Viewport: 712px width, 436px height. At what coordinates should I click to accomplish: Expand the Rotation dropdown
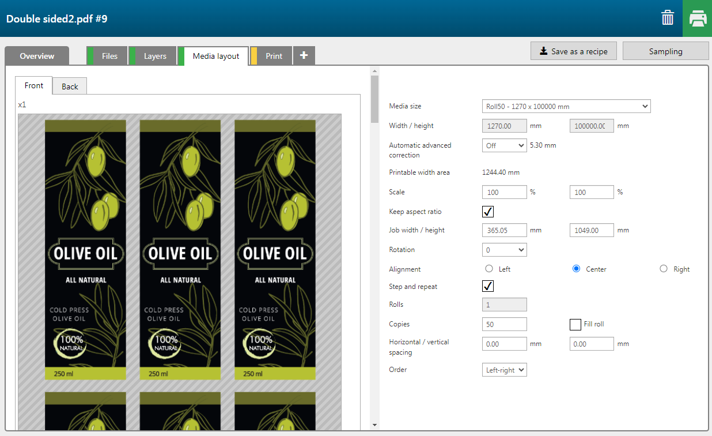click(x=504, y=250)
